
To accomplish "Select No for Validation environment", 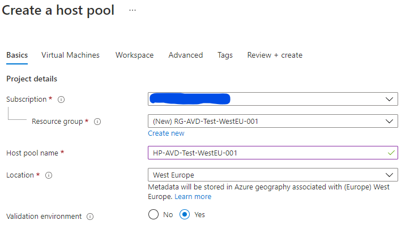I will click(x=153, y=214).
